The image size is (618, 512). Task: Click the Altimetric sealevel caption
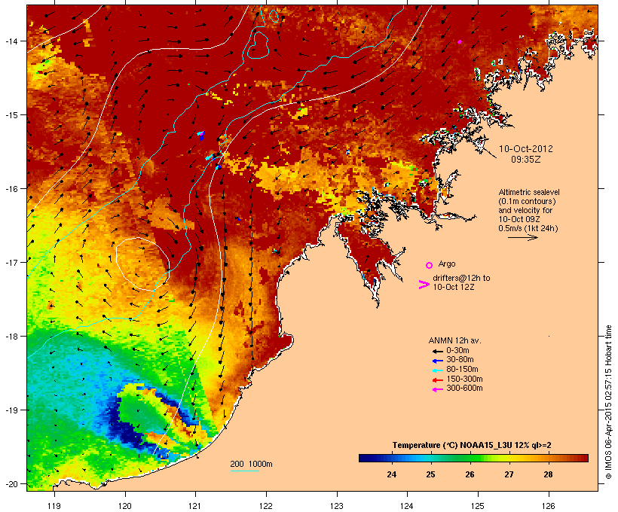click(529, 210)
